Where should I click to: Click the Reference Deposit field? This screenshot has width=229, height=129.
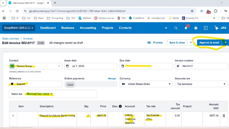(x=35, y=84)
